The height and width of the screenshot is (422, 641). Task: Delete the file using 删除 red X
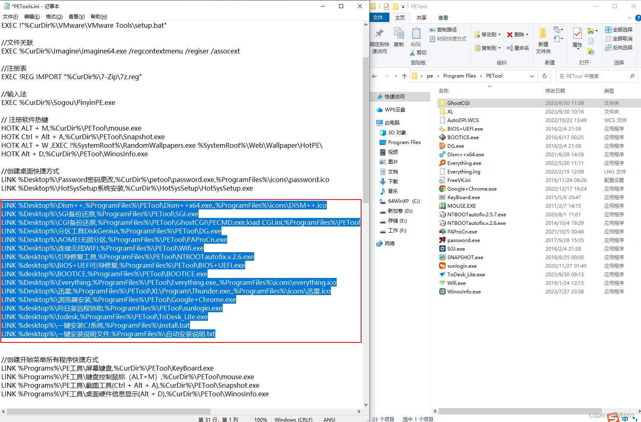[516, 35]
